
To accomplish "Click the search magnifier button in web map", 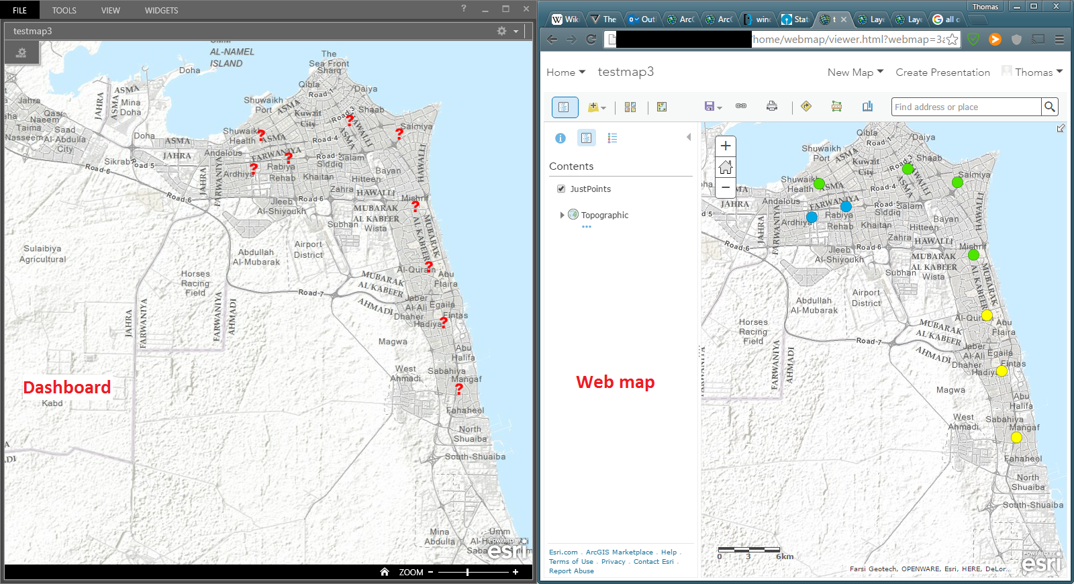I will tap(1050, 107).
